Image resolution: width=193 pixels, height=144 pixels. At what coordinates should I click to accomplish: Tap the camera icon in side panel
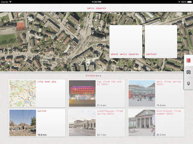coord(189,72)
